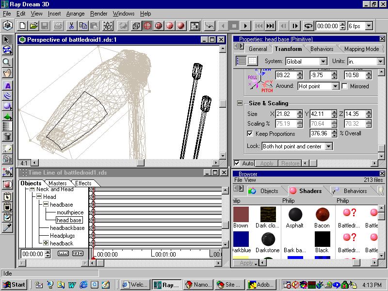Choose the Render Area tool

pos(7,184)
